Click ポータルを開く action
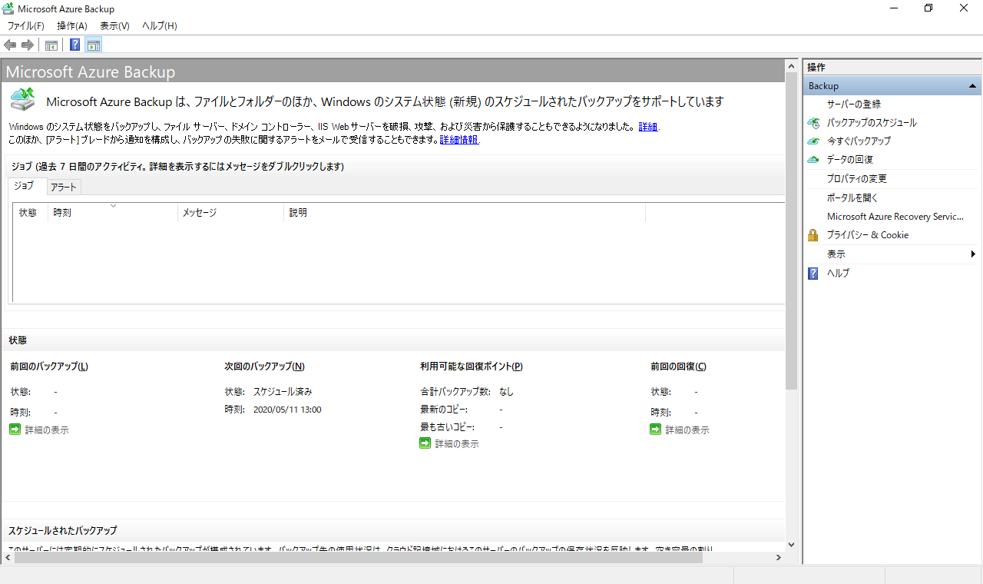Image resolution: width=983 pixels, height=584 pixels. 852,197
